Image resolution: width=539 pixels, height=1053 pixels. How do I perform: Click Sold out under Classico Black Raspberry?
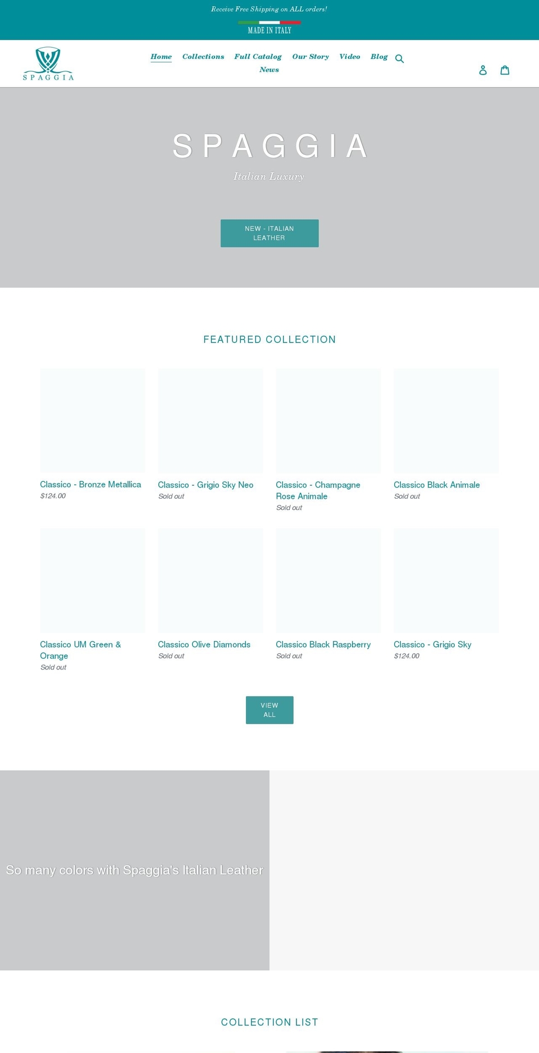(x=289, y=656)
